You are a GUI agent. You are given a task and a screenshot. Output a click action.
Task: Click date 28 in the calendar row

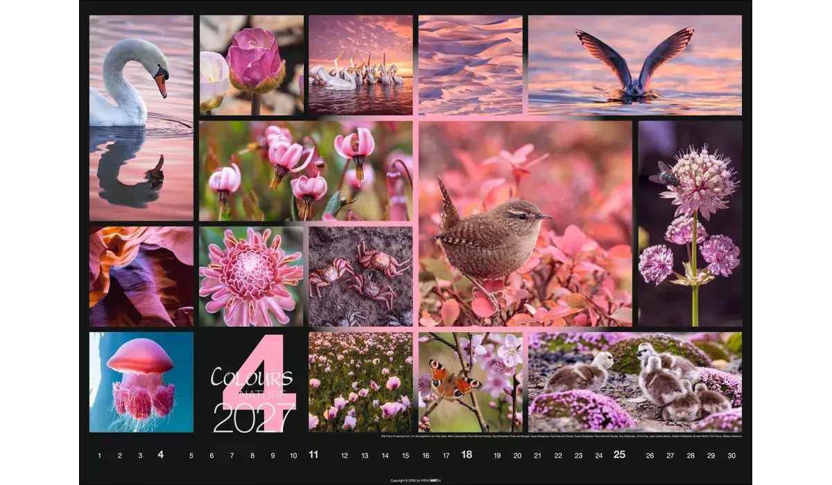691,455
